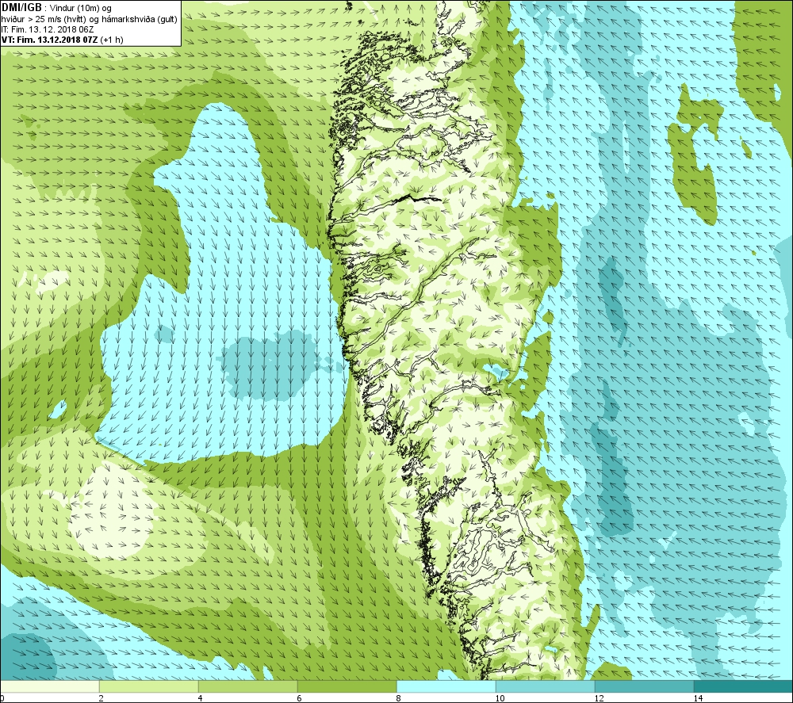
Task: Click the 0–2 m/s pale legend swatch
Action: pyautogui.click(x=49, y=686)
